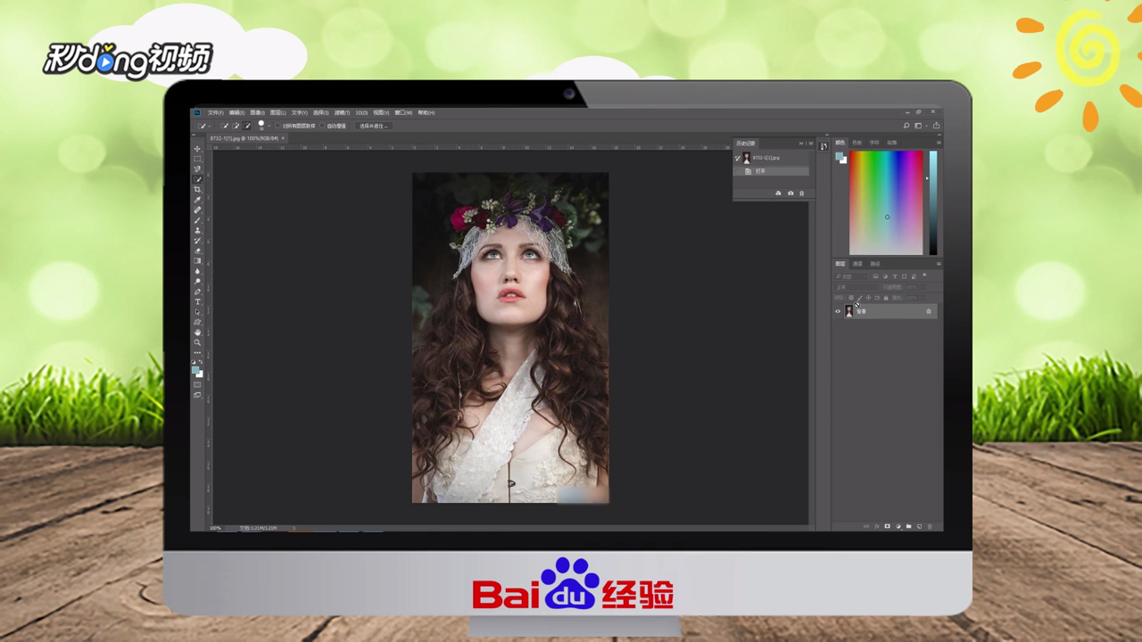This screenshot has height=642, width=1142.
Task: Select the Custom Shape tool
Action: click(x=197, y=322)
